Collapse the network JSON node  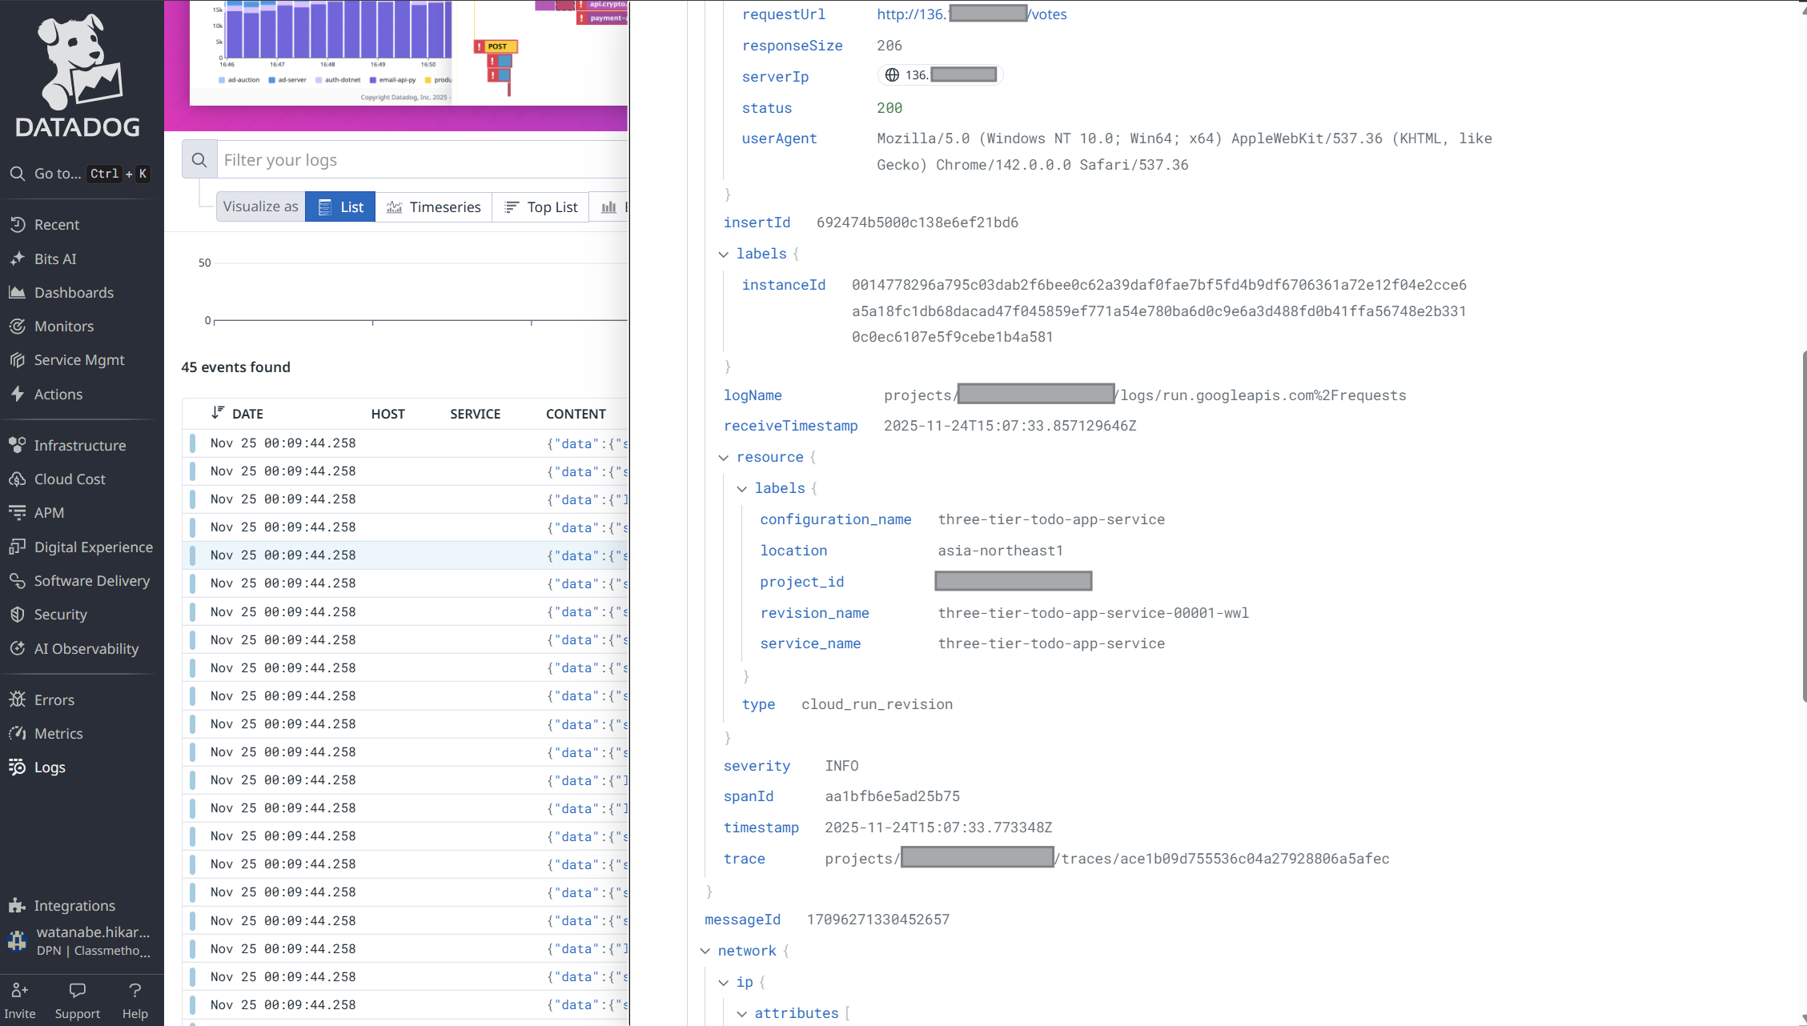705,952
